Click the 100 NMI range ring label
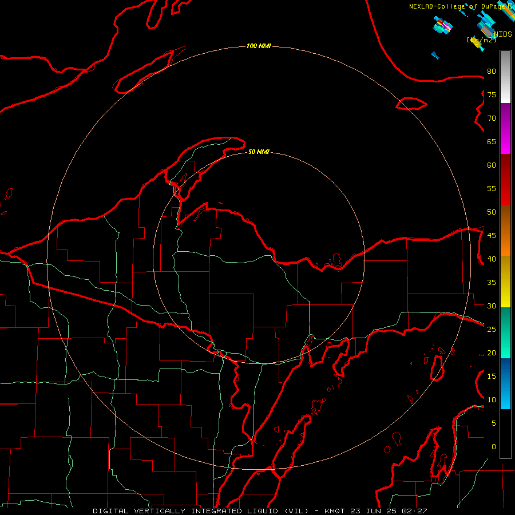This screenshot has height=515, width=515. tap(259, 46)
